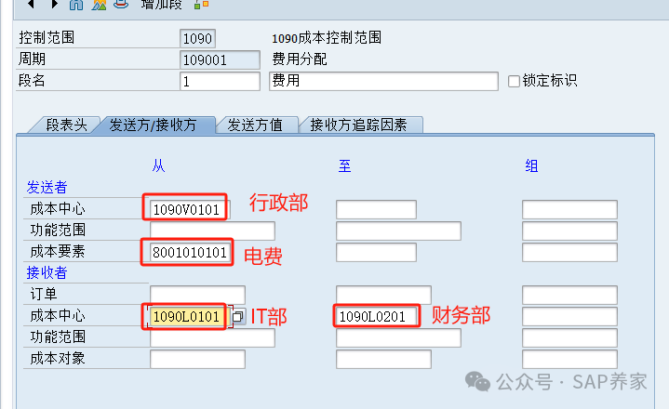
Task: Click 成本要素 至 field
Action: click(x=376, y=252)
